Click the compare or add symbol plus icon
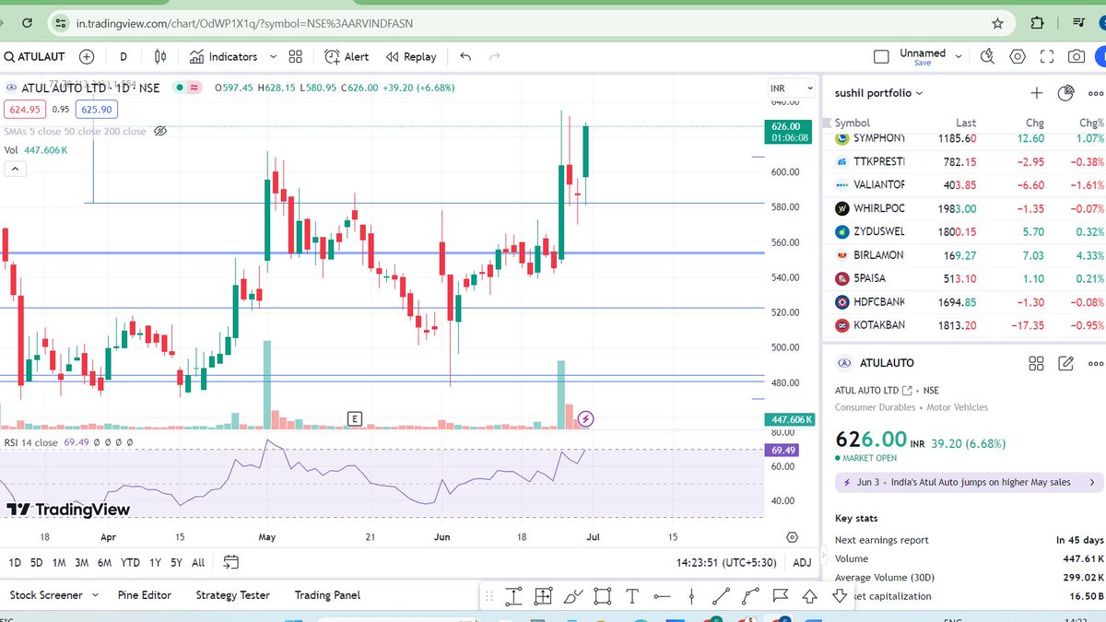Screen dimensions: 1106x622 pos(87,56)
